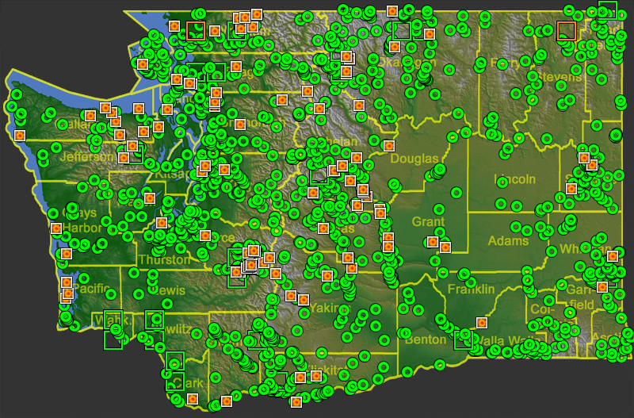The image size is (634, 418).
Task: Click the Adams county label
Action: coord(508,240)
